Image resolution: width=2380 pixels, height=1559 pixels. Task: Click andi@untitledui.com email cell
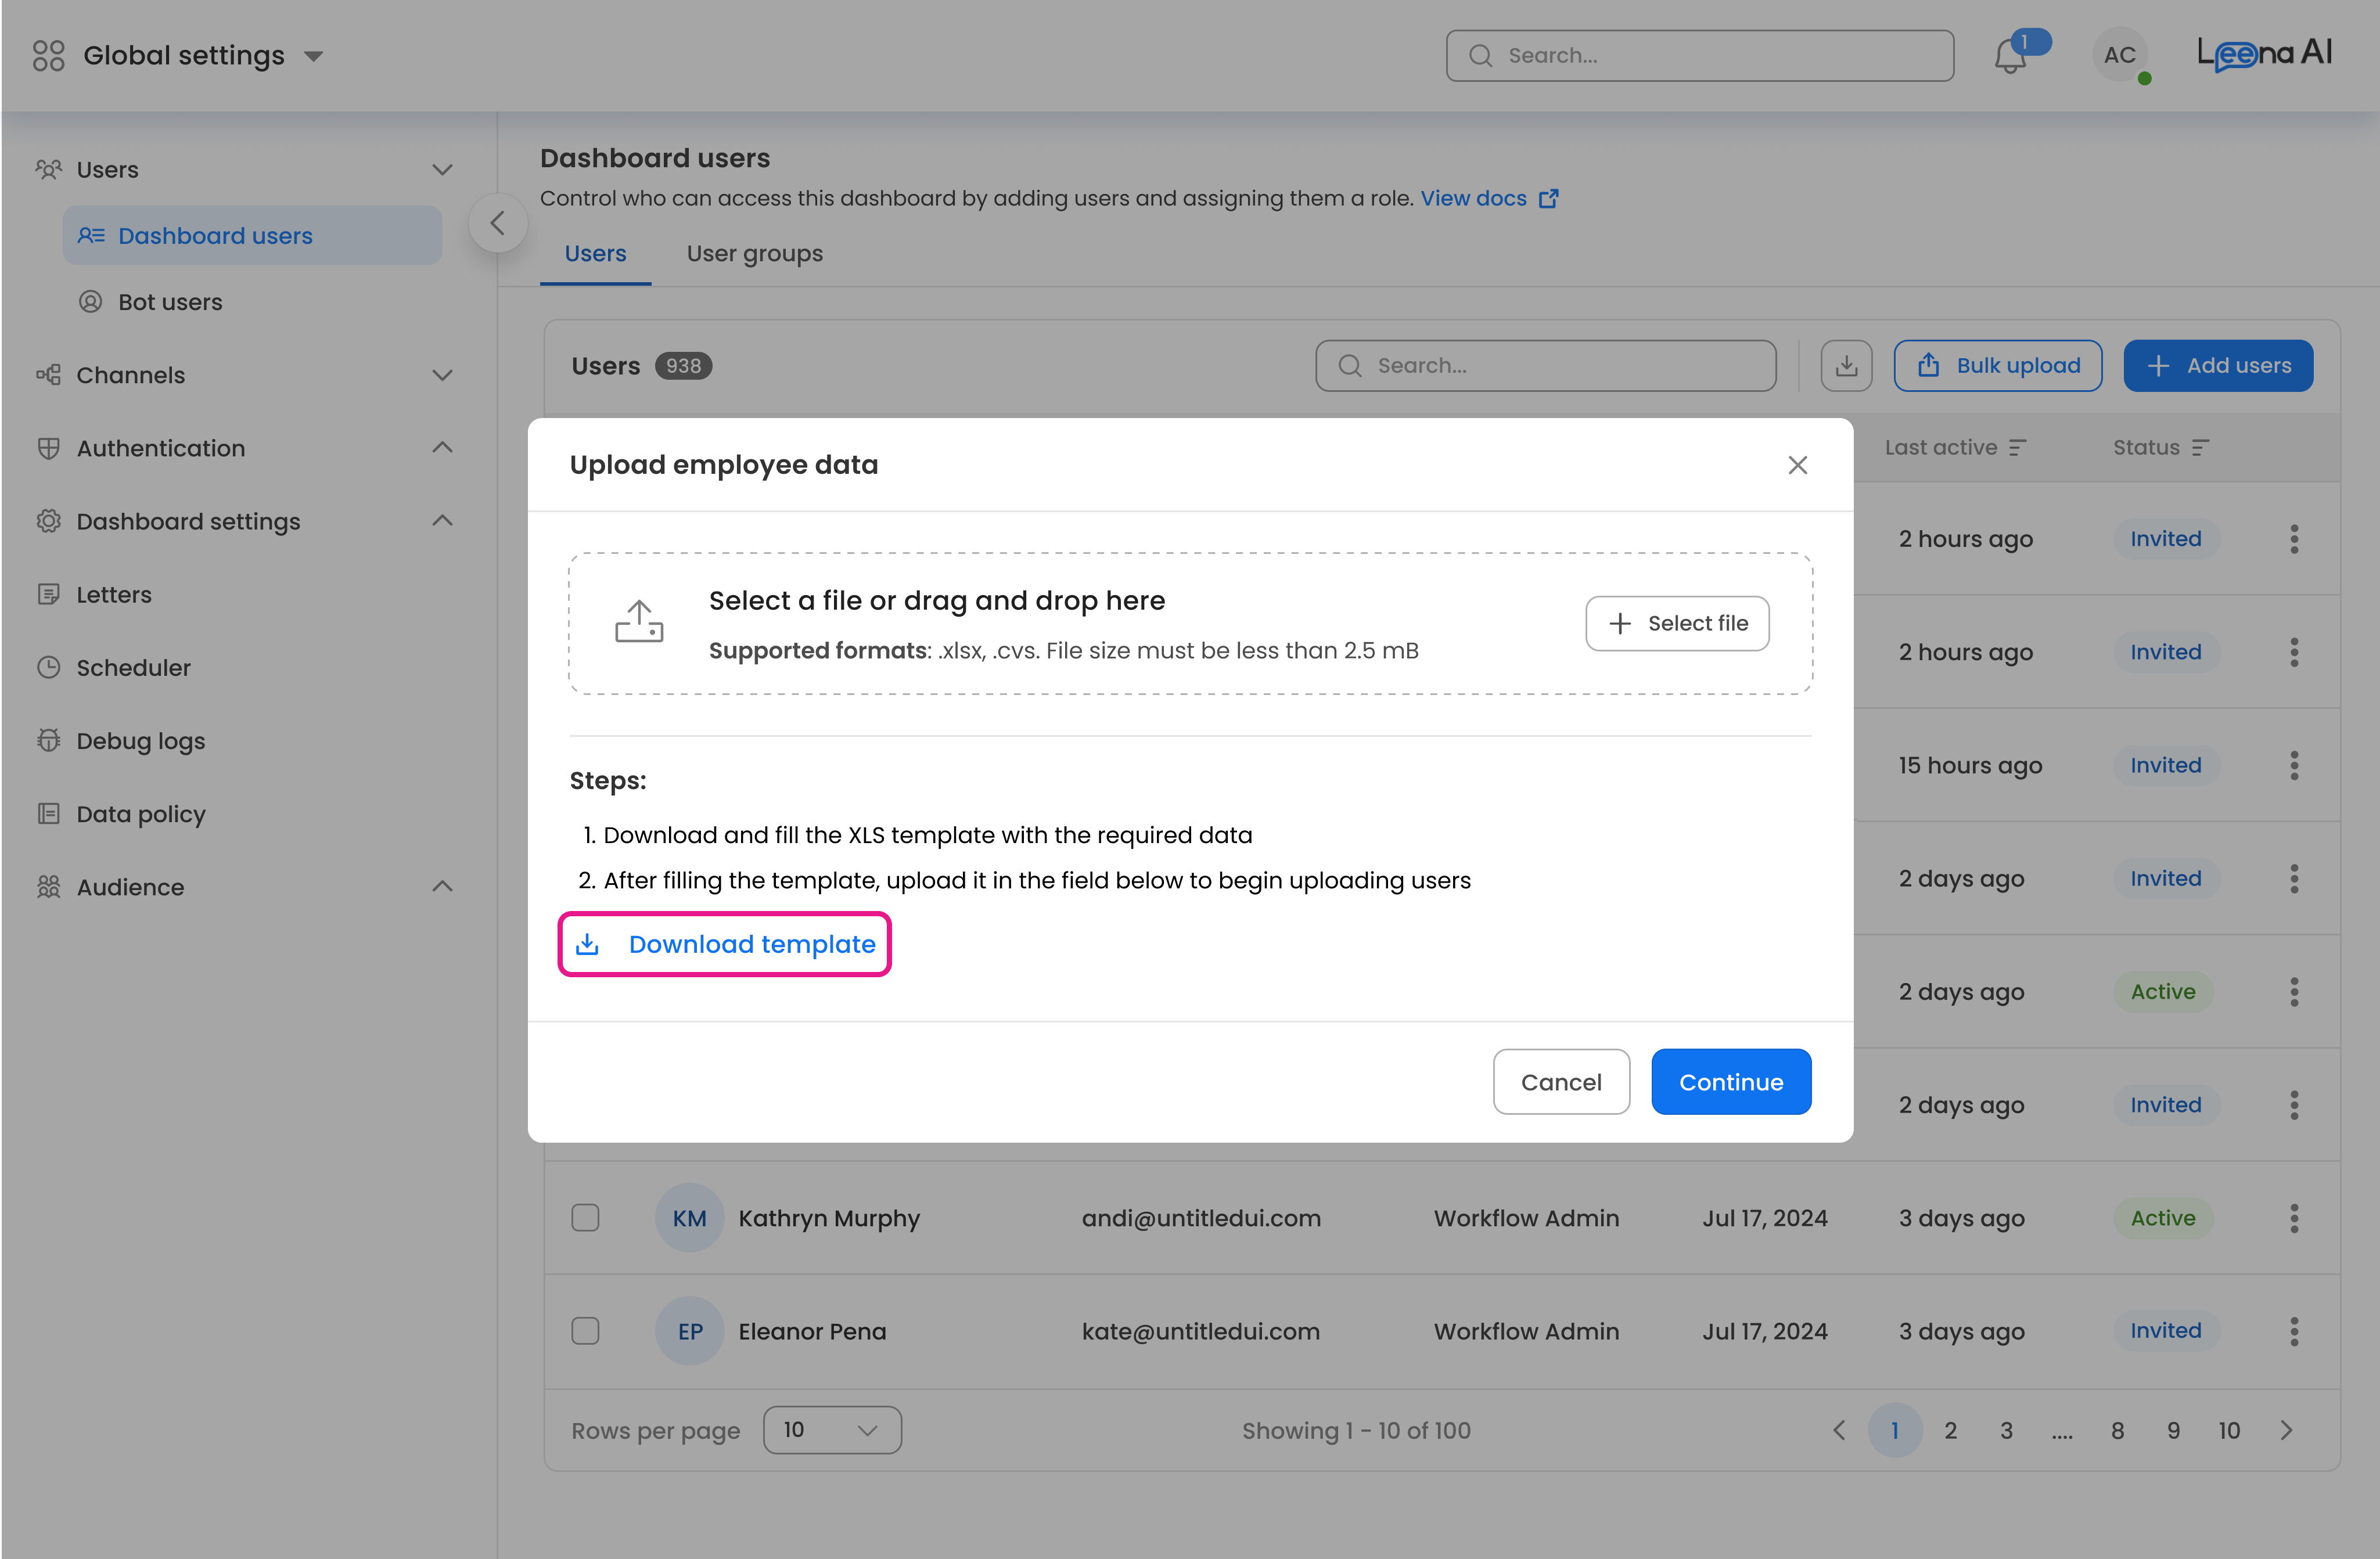click(1200, 1218)
